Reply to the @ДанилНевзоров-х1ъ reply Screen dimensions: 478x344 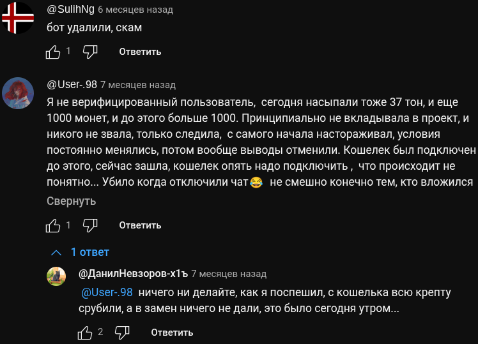click(x=172, y=333)
